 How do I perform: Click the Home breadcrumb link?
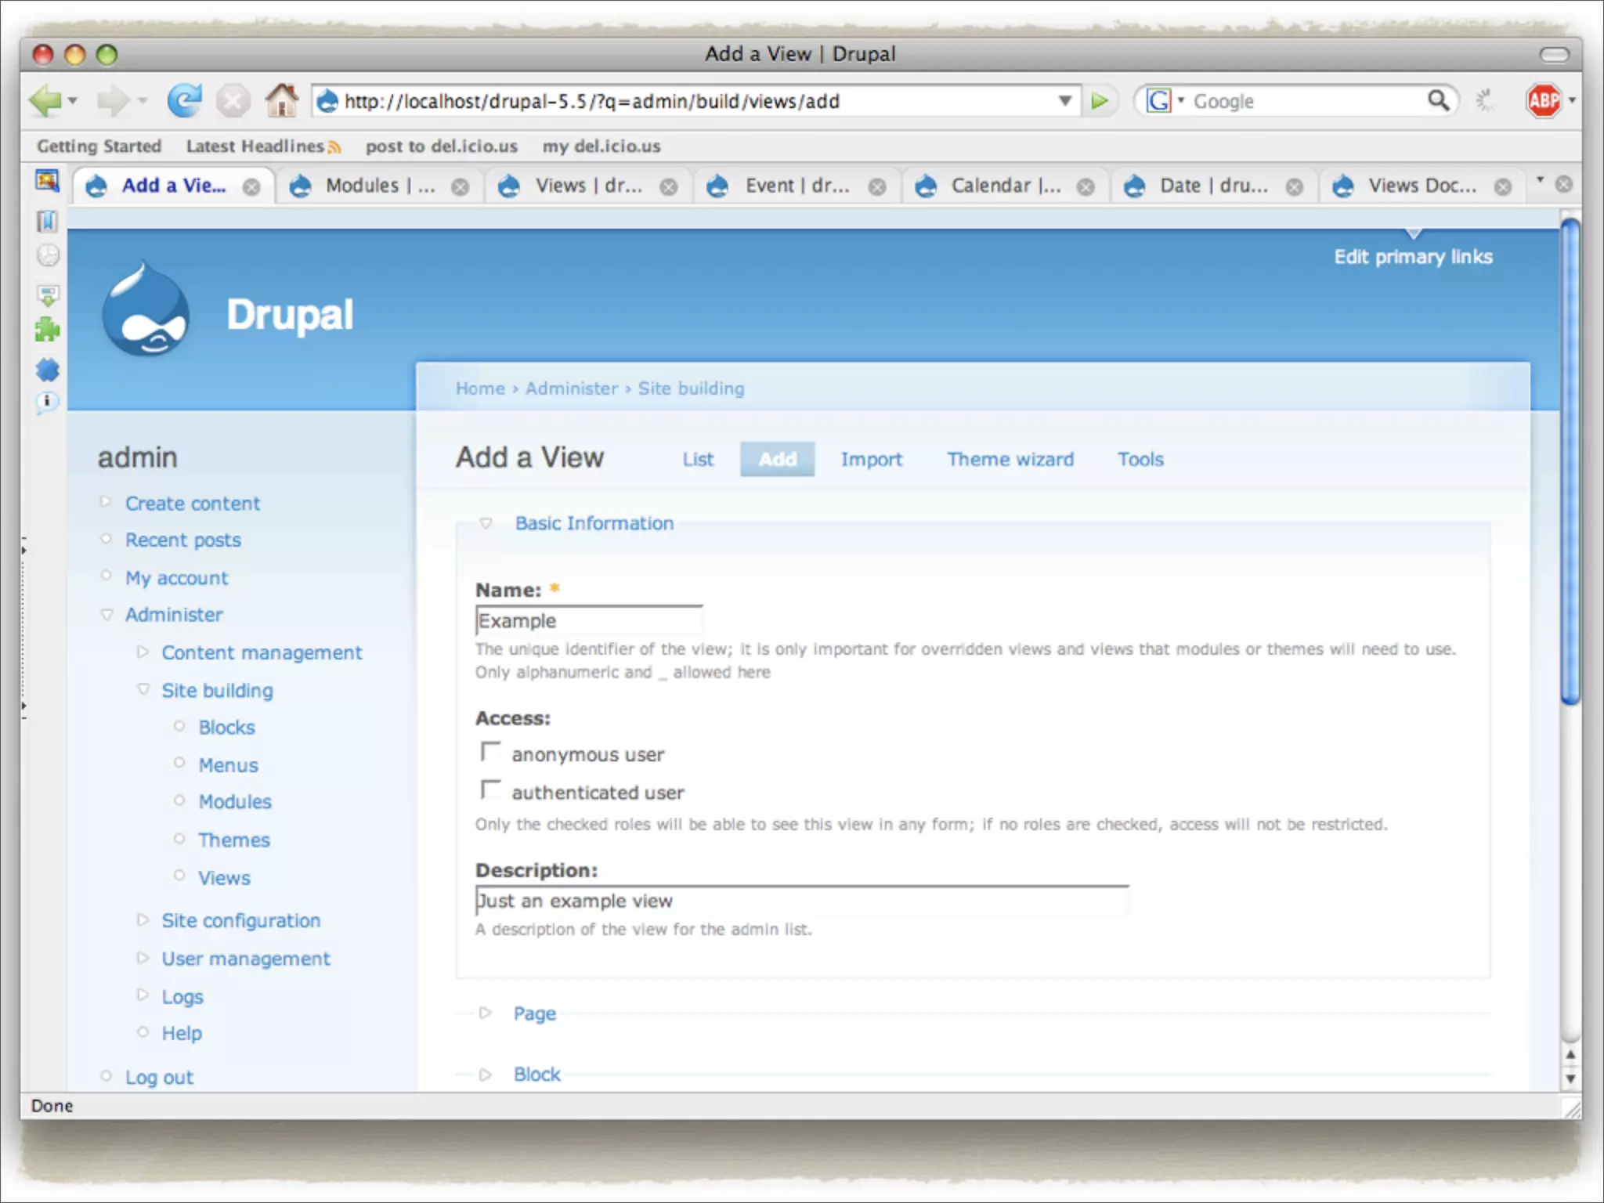tap(480, 388)
